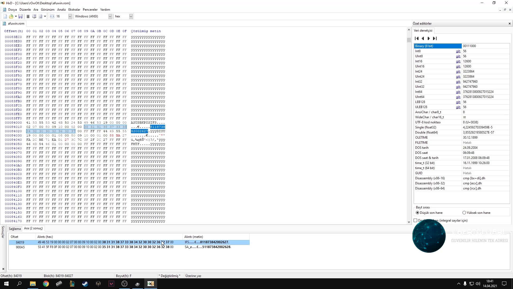Click the New file icon

point(5,16)
